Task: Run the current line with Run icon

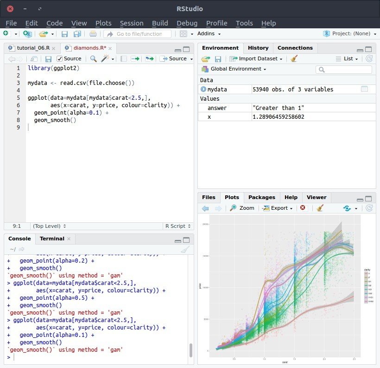Action: [135, 59]
